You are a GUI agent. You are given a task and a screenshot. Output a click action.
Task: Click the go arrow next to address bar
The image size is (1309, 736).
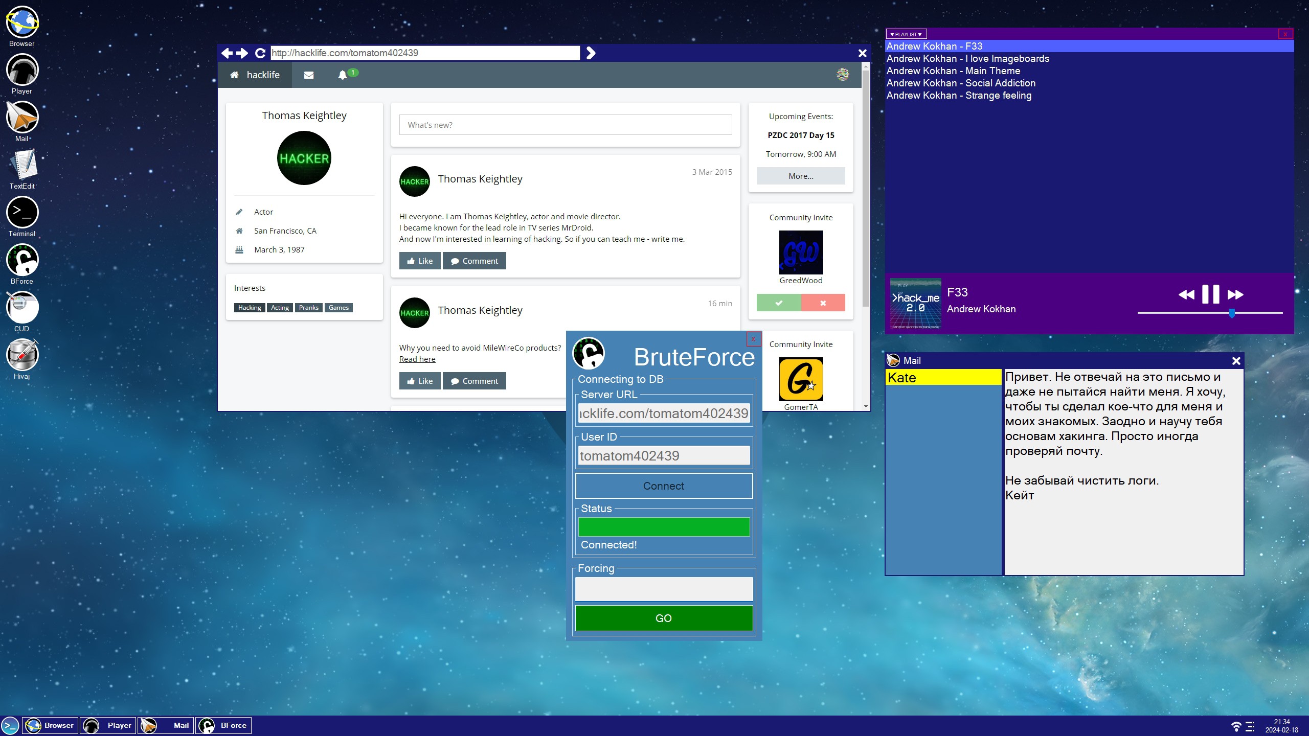point(591,53)
